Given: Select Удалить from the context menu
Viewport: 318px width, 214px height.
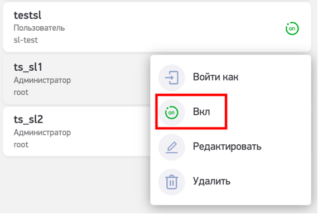Looking at the screenshot, I should click(x=231, y=182).
